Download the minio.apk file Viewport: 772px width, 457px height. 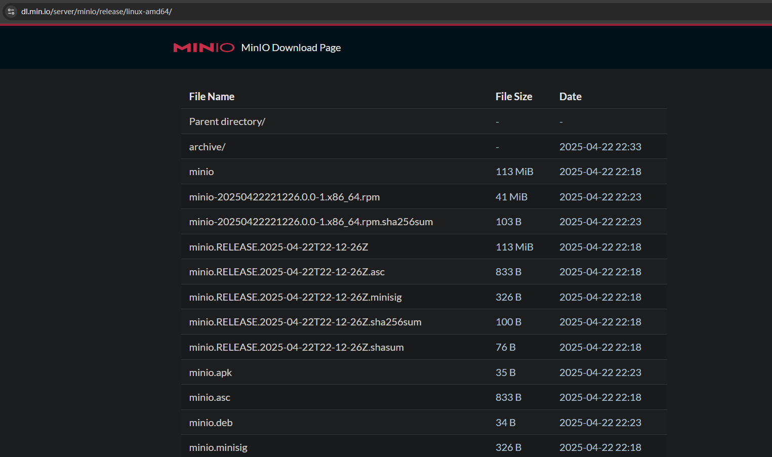tap(211, 372)
